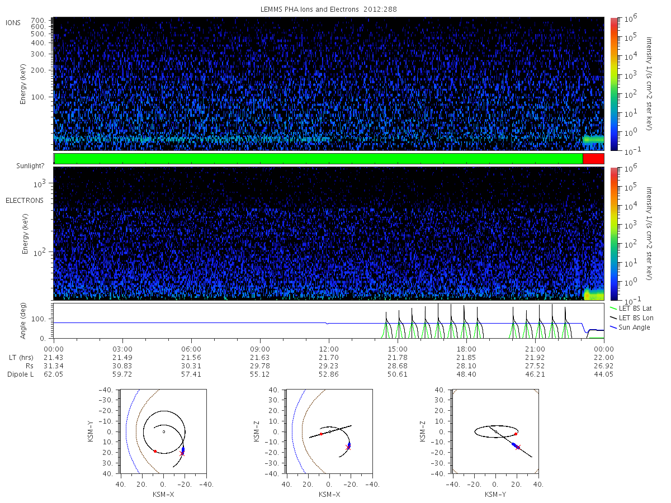Click the bright ion burst near 24:00
The image size is (671, 503).
click(593, 139)
